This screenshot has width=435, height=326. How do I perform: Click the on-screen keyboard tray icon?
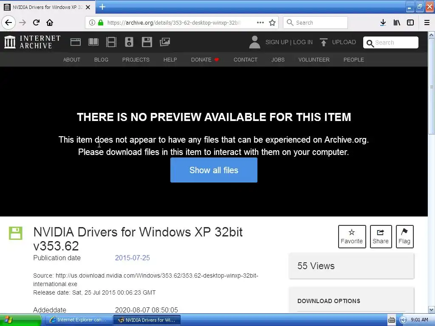click(391, 320)
